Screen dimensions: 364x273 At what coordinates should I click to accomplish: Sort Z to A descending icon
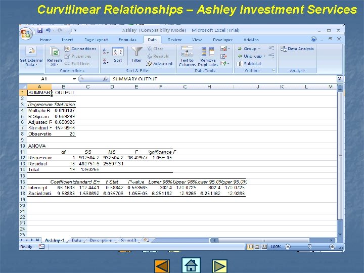point(105,61)
